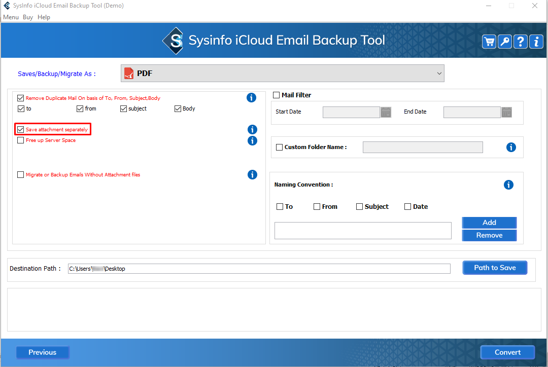548x367 pixels.
Task: Click the shopping cart buy icon
Action: (x=489, y=42)
